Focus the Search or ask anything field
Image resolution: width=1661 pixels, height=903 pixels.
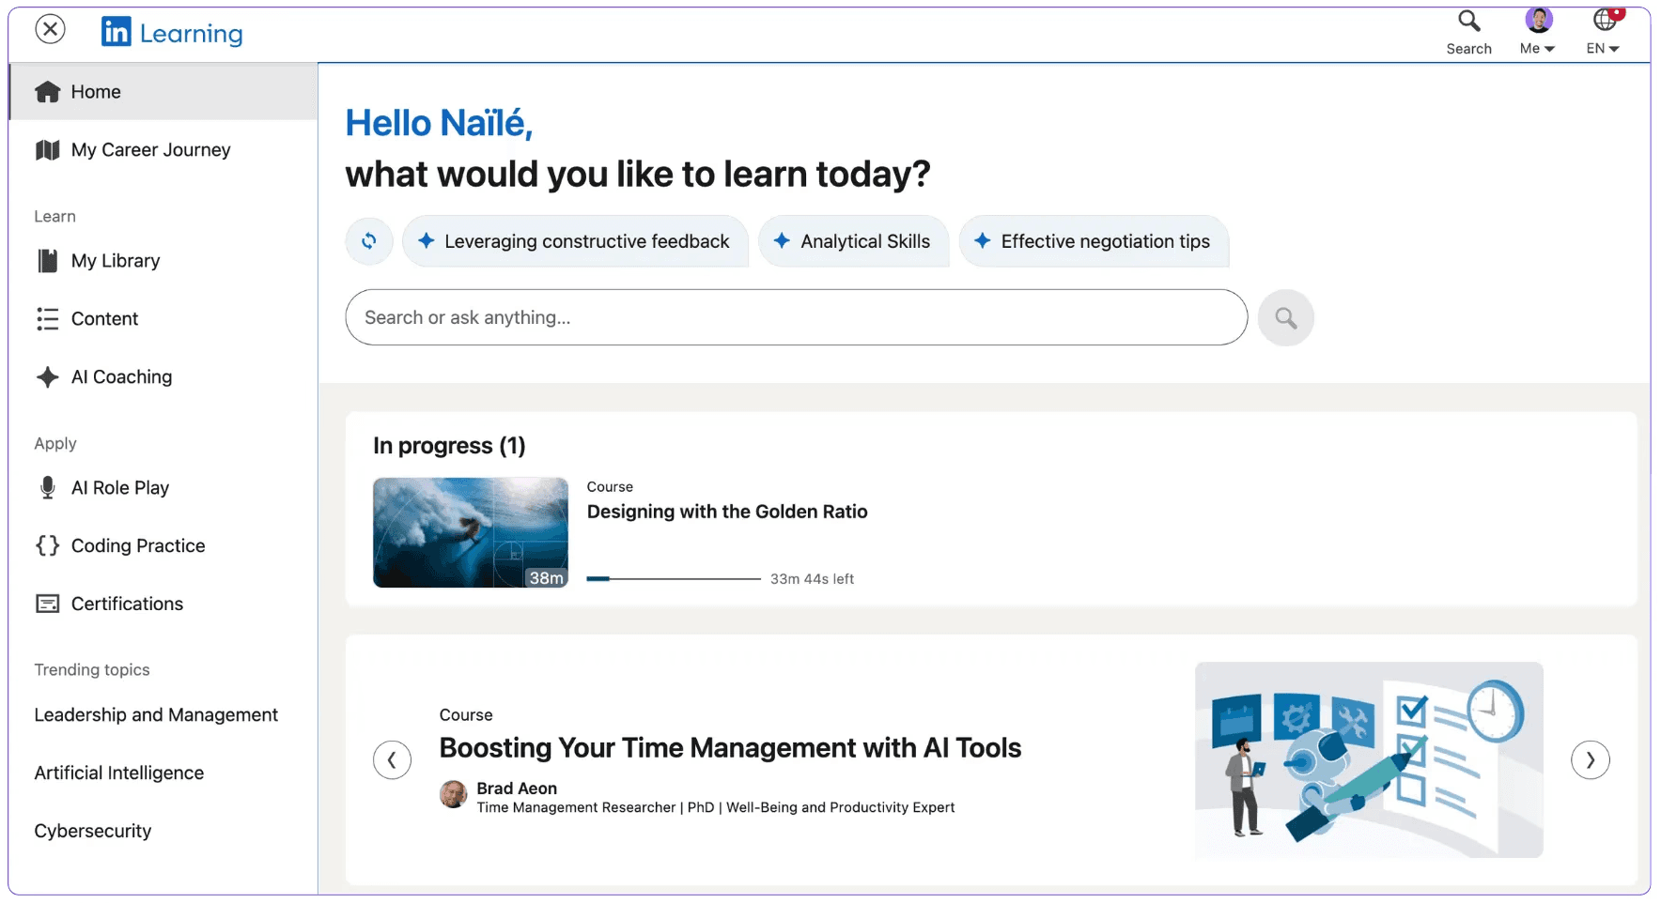797,317
